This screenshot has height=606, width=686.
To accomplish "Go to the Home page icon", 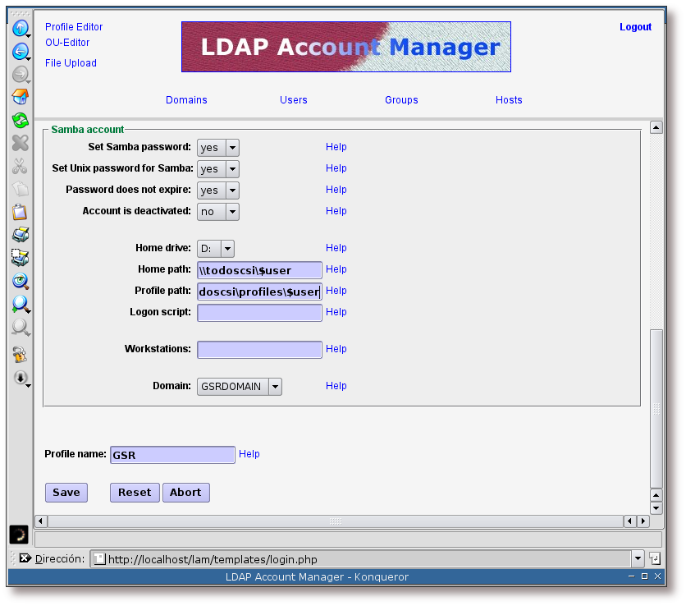I will click(20, 98).
